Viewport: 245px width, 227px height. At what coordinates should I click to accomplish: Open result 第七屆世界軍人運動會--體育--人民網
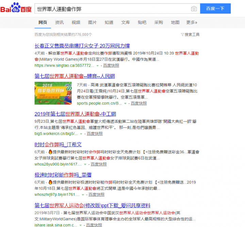tap(75, 76)
